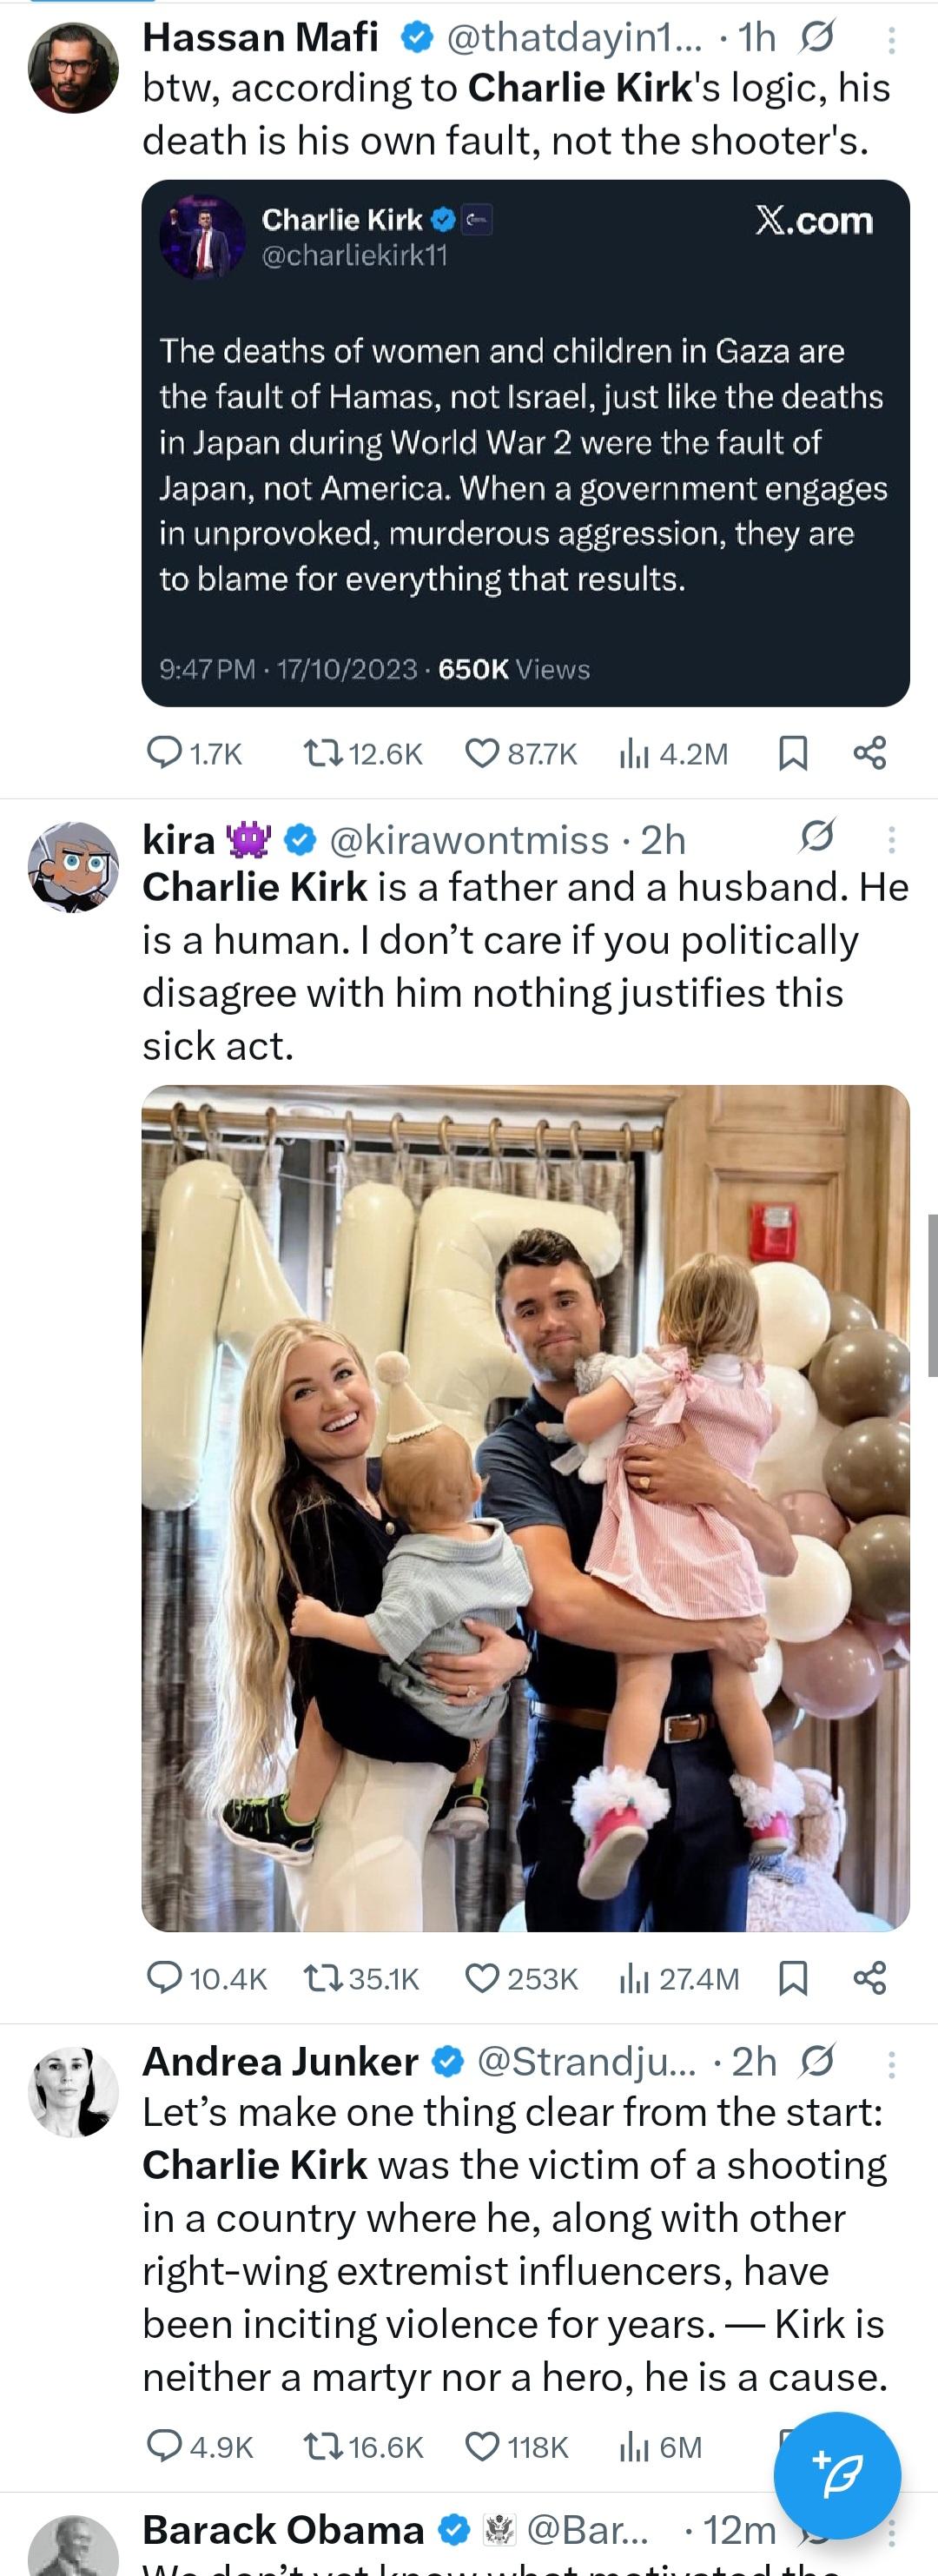Repost Hassan Mafi's post
The width and height of the screenshot is (938, 2576).
click(x=362, y=753)
